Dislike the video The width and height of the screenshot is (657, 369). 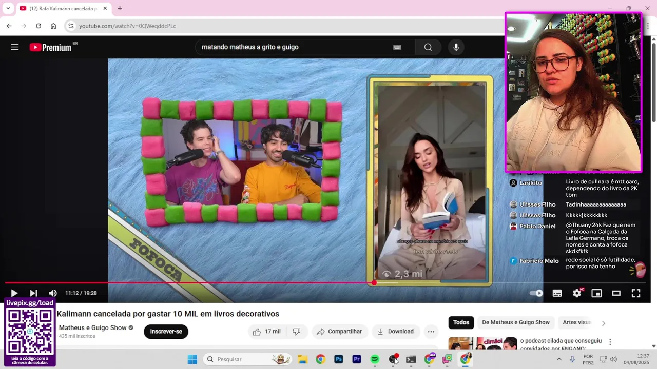297,332
